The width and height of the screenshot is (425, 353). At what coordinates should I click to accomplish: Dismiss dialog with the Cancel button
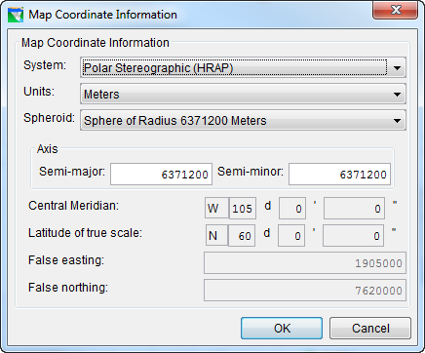pyautogui.click(x=370, y=329)
